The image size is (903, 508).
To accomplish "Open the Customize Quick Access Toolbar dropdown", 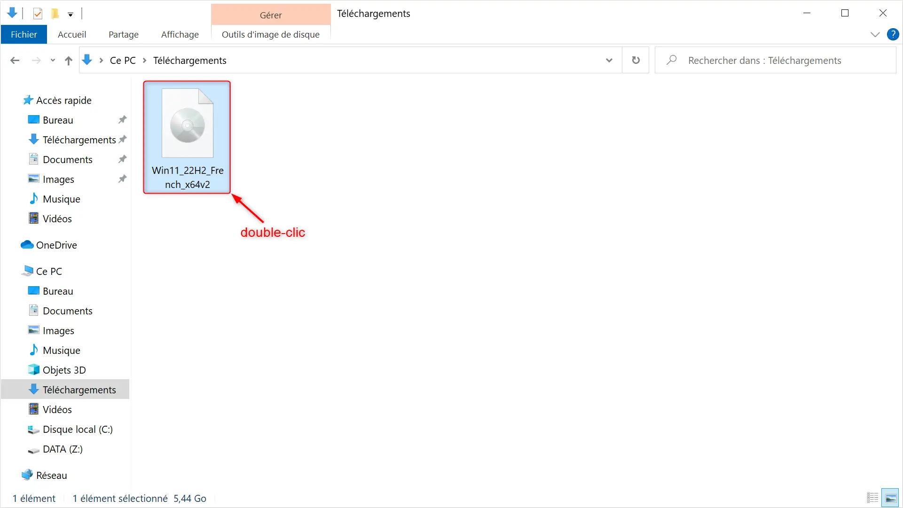I will (71, 15).
